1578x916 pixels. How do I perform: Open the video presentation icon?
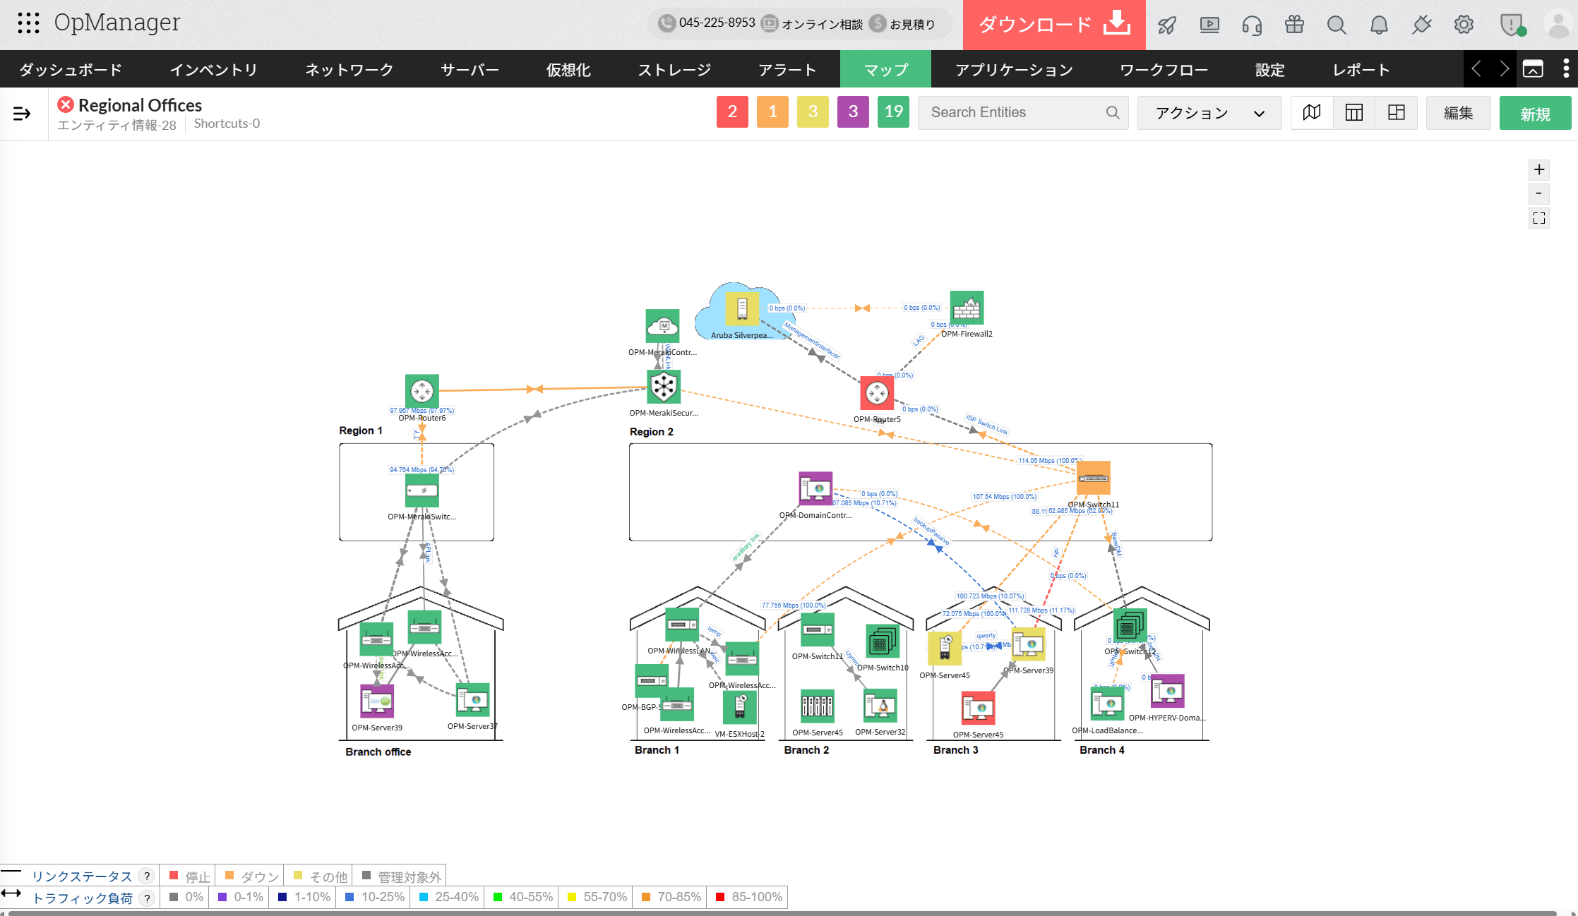click(1209, 25)
